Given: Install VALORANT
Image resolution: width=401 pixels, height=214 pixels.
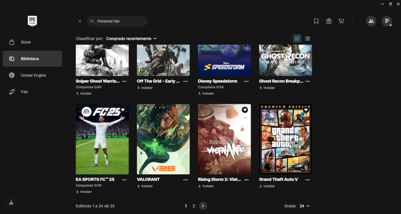Looking at the screenshot, I should (x=145, y=186).
